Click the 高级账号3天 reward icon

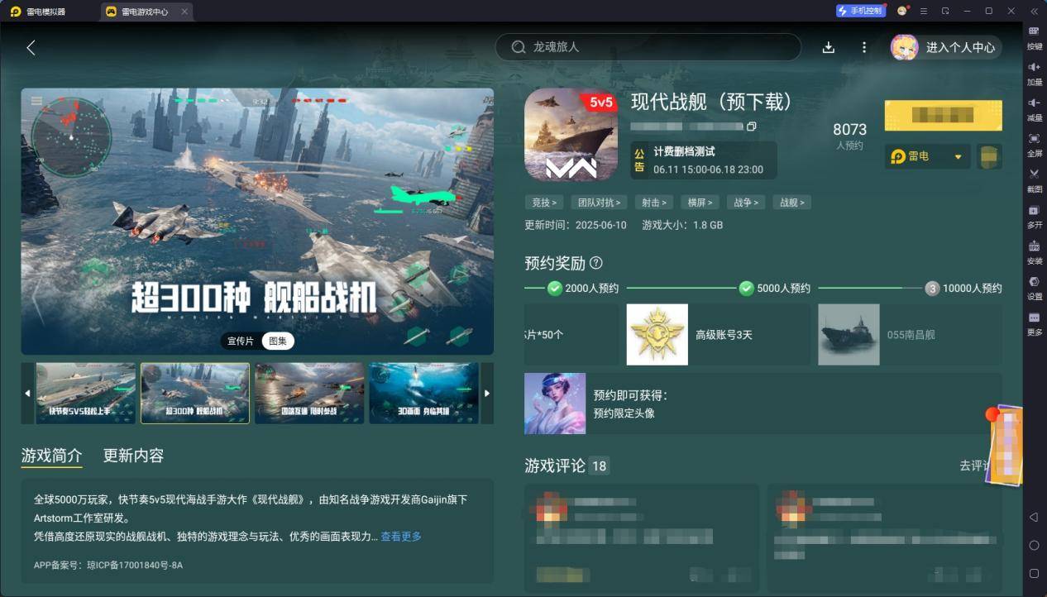657,334
